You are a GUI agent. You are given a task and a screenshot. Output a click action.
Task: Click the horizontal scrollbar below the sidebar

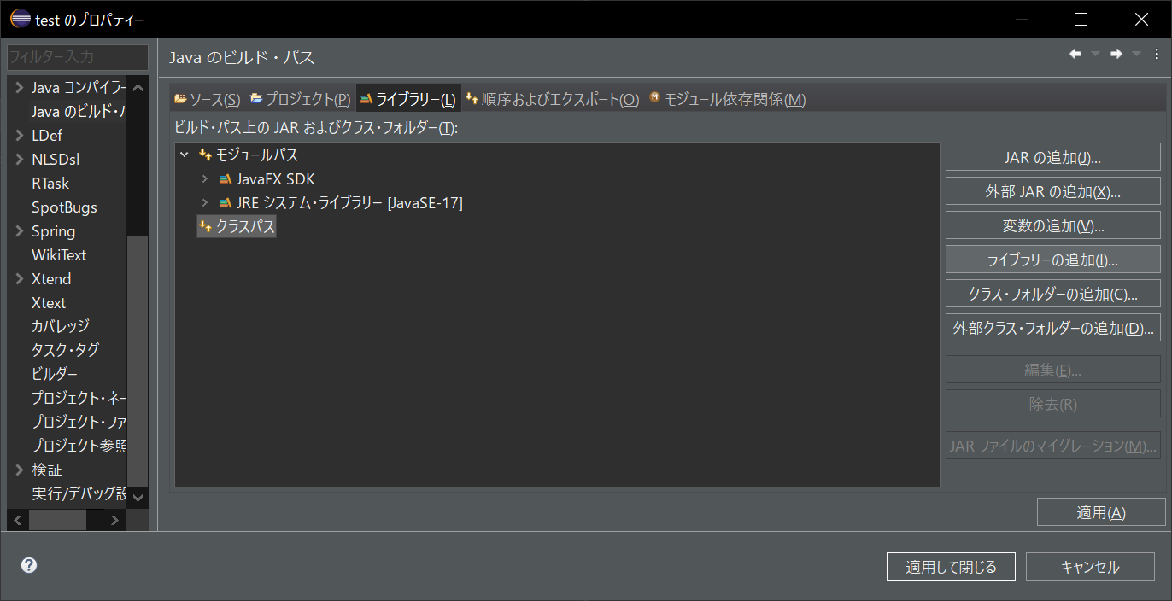click(x=57, y=519)
